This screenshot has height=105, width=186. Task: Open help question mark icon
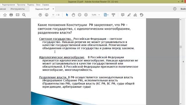point(175,9)
